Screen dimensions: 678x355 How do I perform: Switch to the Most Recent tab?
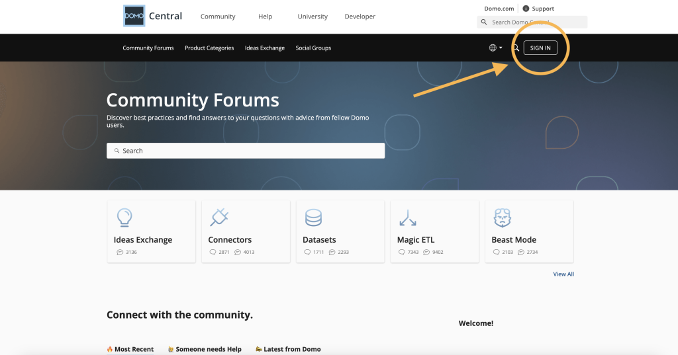130,349
